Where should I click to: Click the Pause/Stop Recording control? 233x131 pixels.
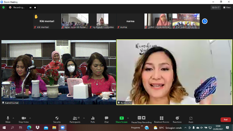[x=141, y=119]
